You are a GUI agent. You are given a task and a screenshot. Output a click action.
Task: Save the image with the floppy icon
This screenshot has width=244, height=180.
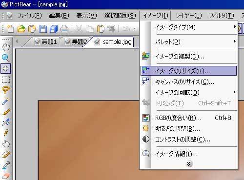coord(43,29)
